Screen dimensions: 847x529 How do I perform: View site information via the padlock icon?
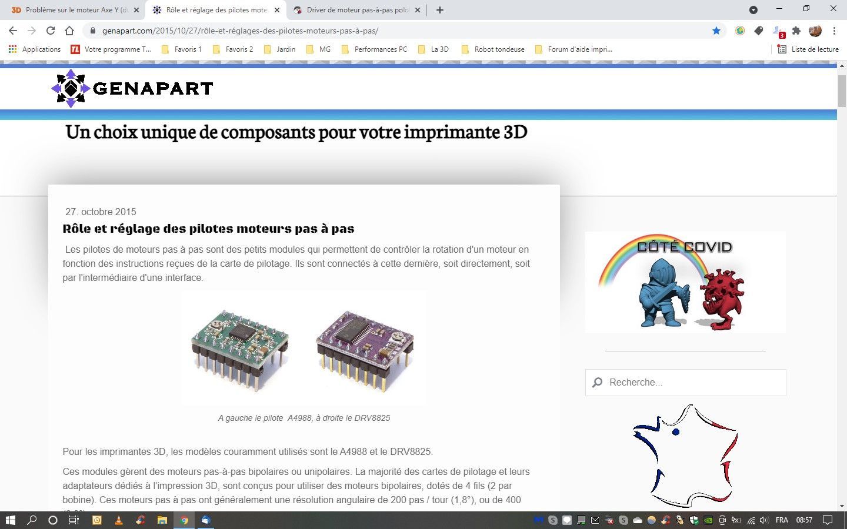pos(92,31)
